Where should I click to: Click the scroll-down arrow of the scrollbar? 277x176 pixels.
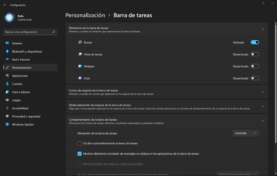click(x=276, y=173)
